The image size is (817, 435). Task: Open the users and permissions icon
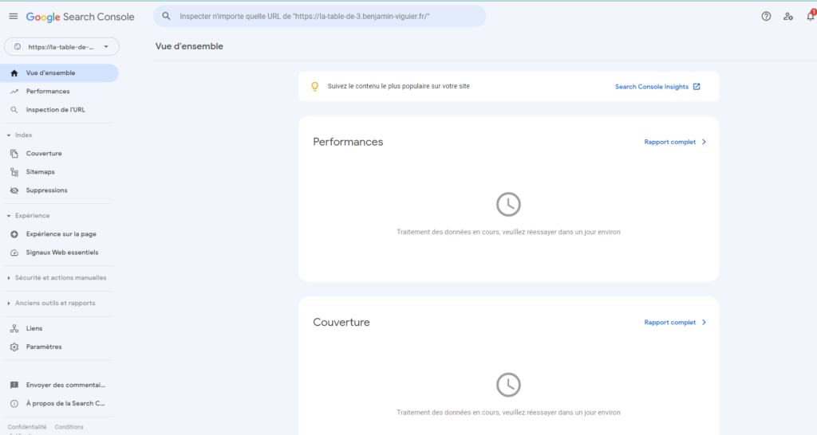788,16
